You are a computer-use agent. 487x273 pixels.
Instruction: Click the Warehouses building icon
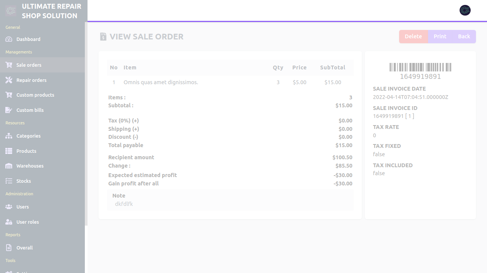point(9,166)
